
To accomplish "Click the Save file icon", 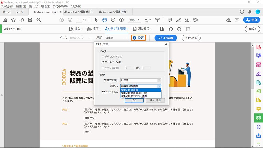I will coord(5,20).
